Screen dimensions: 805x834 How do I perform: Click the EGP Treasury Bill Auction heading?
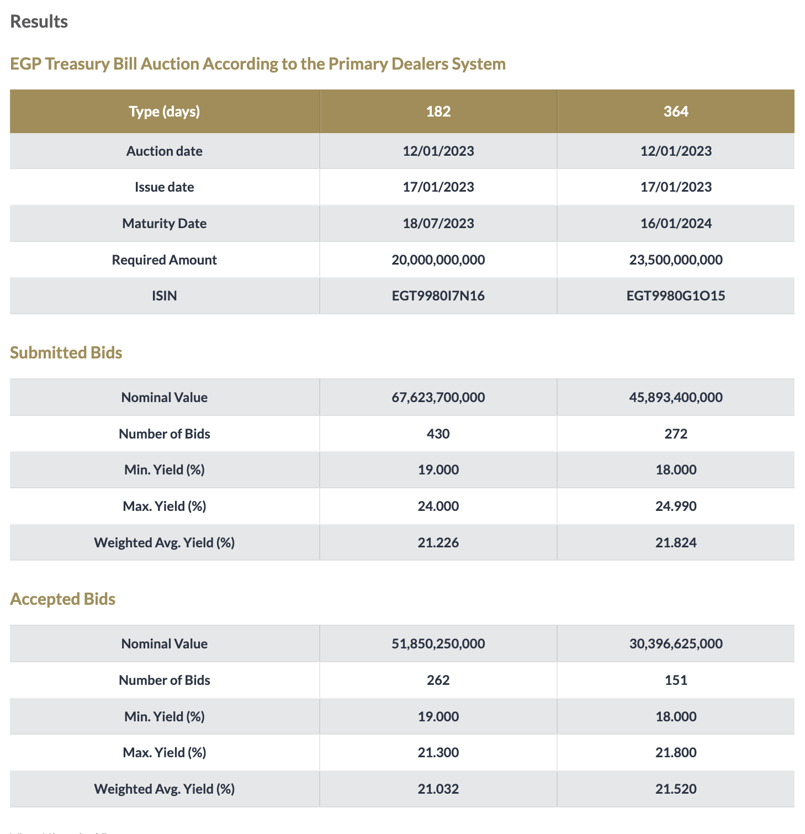click(258, 64)
